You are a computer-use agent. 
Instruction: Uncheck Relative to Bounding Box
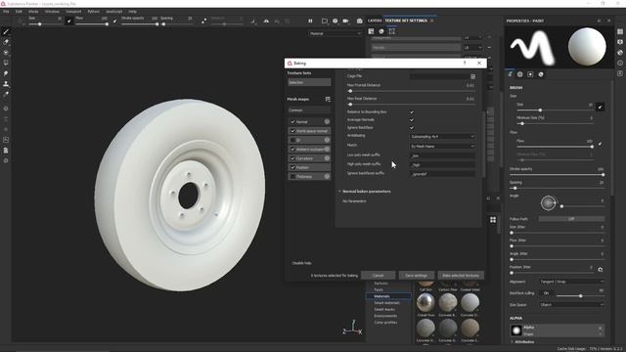tap(412, 112)
